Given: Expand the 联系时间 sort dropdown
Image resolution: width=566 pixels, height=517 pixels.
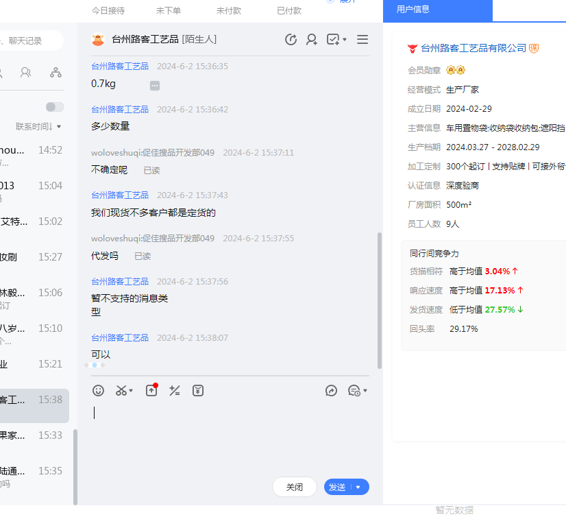Looking at the screenshot, I should pyautogui.click(x=38, y=127).
